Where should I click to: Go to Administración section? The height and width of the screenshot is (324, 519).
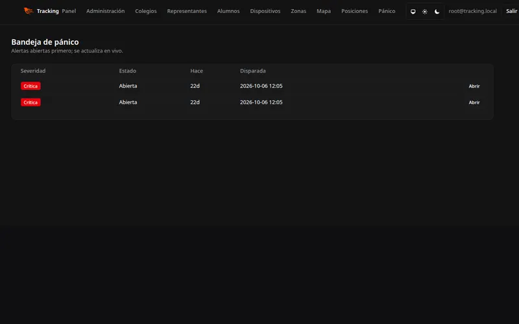(105, 11)
